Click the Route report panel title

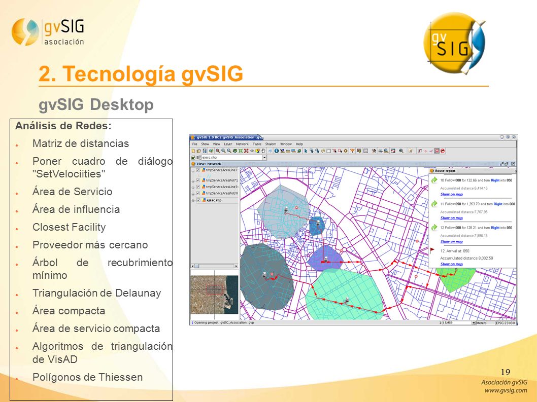pyautogui.click(x=445, y=171)
